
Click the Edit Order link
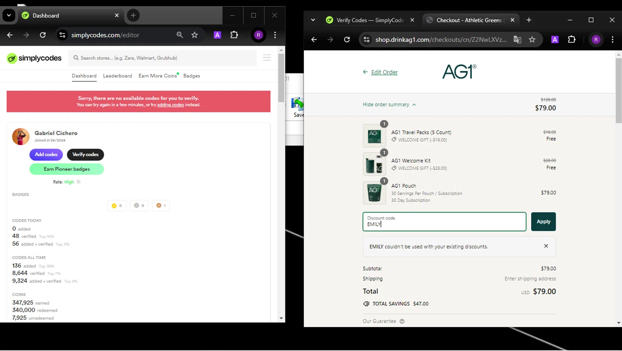[384, 72]
